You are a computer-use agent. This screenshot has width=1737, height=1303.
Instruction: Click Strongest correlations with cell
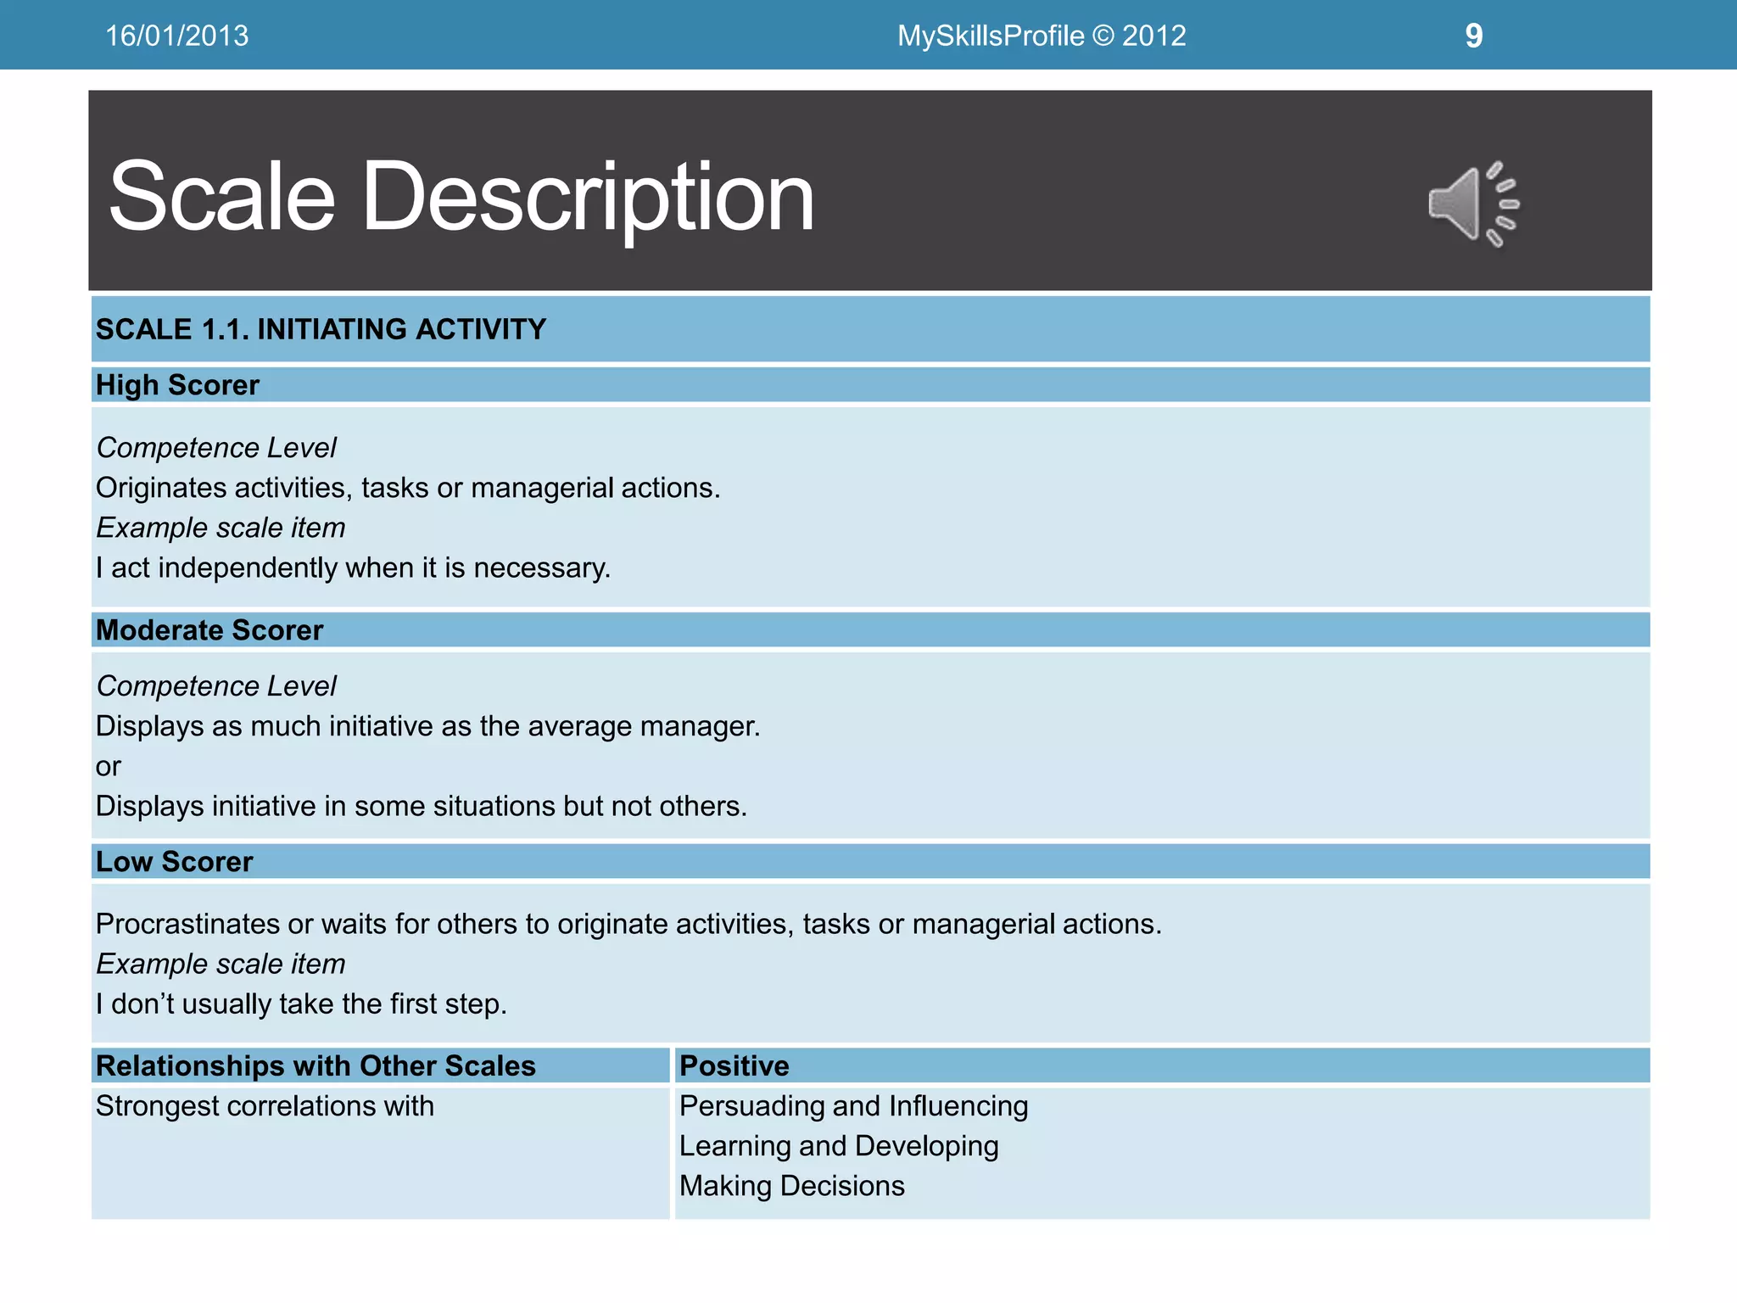click(x=265, y=1106)
